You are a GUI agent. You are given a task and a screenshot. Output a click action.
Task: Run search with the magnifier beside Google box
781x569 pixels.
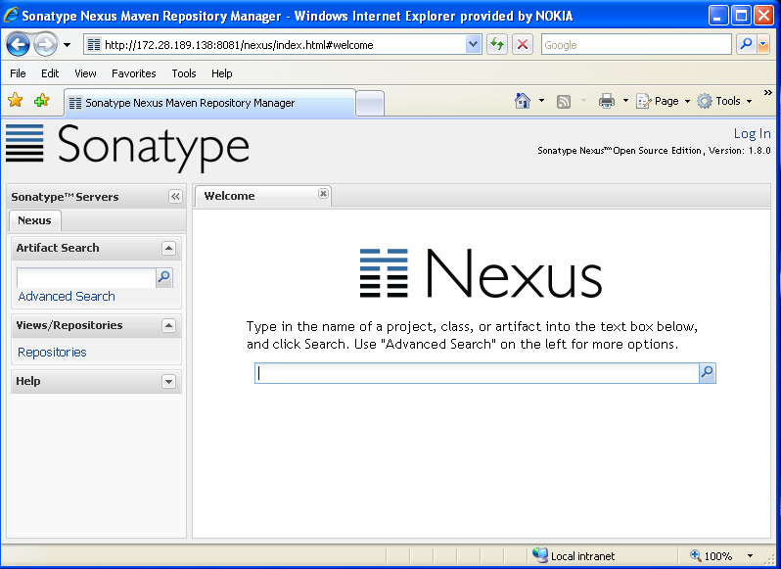click(746, 45)
